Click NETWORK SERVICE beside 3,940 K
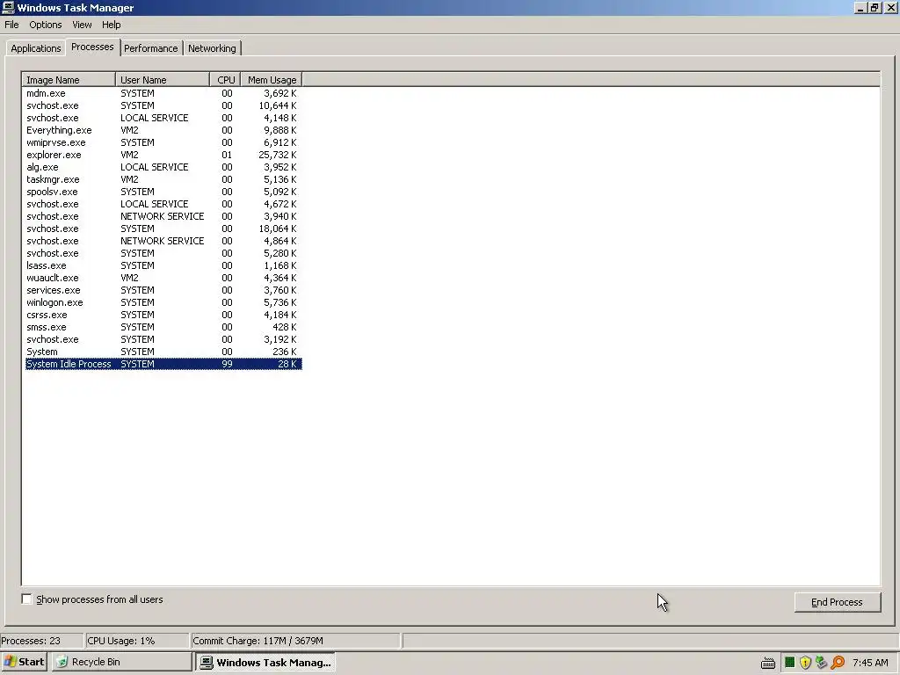 tap(163, 216)
